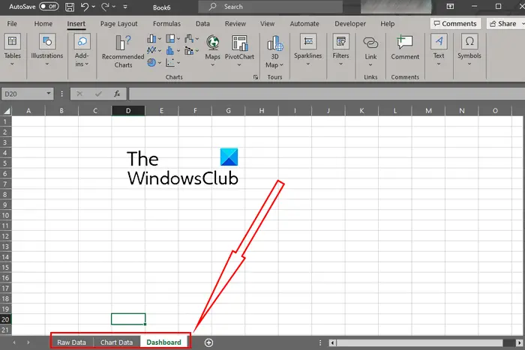
Task: Open the Maps chart option
Action: coord(212,50)
